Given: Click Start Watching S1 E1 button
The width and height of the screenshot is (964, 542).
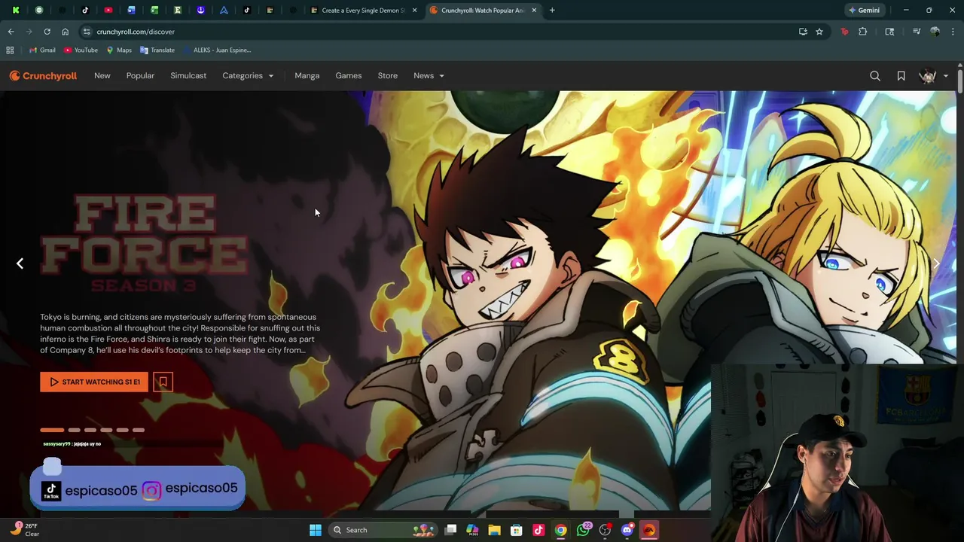Looking at the screenshot, I should point(94,382).
